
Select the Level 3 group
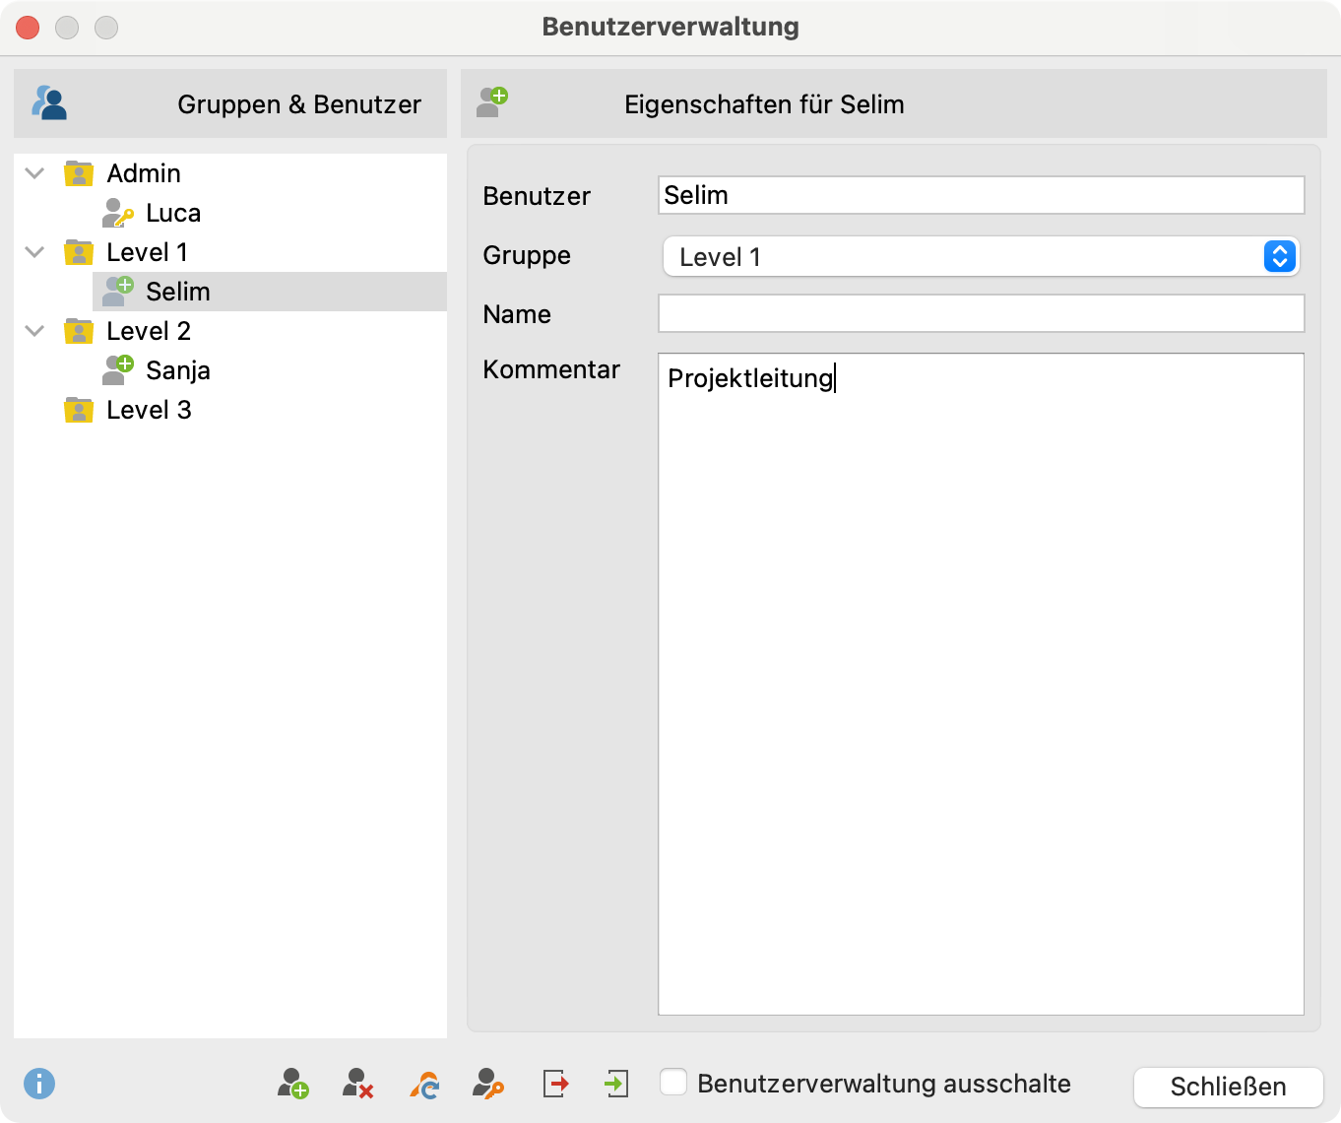[x=148, y=410]
